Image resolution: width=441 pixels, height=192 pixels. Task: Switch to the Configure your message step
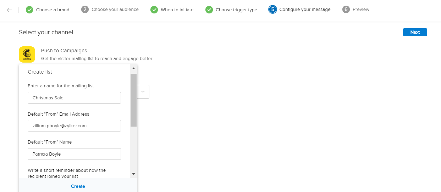pyautogui.click(x=305, y=10)
